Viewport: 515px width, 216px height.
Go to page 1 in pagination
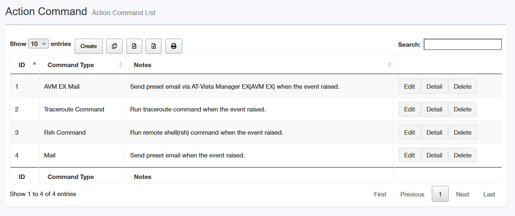(x=440, y=194)
